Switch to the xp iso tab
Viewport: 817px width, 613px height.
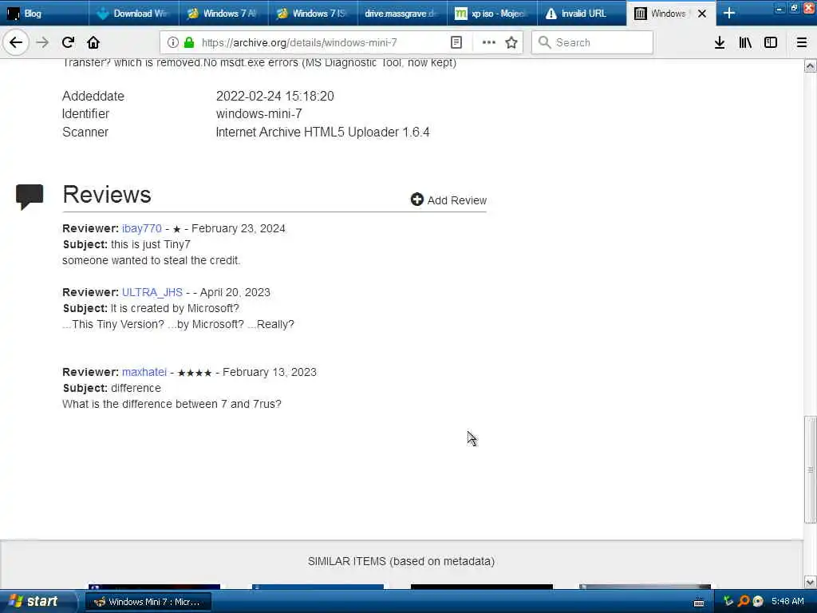[x=492, y=13]
